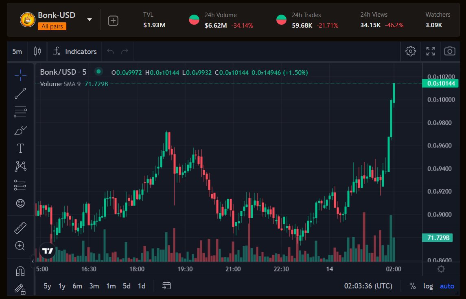Click the 24h Trades value 59.68K
The width and height of the screenshot is (466, 299).
[302, 26]
